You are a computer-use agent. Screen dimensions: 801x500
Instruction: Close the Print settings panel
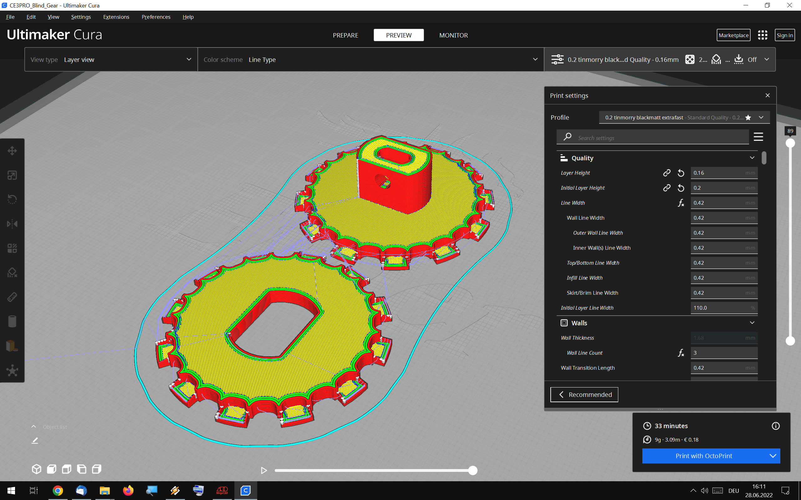pyautogui.click(x=768, y=95)
